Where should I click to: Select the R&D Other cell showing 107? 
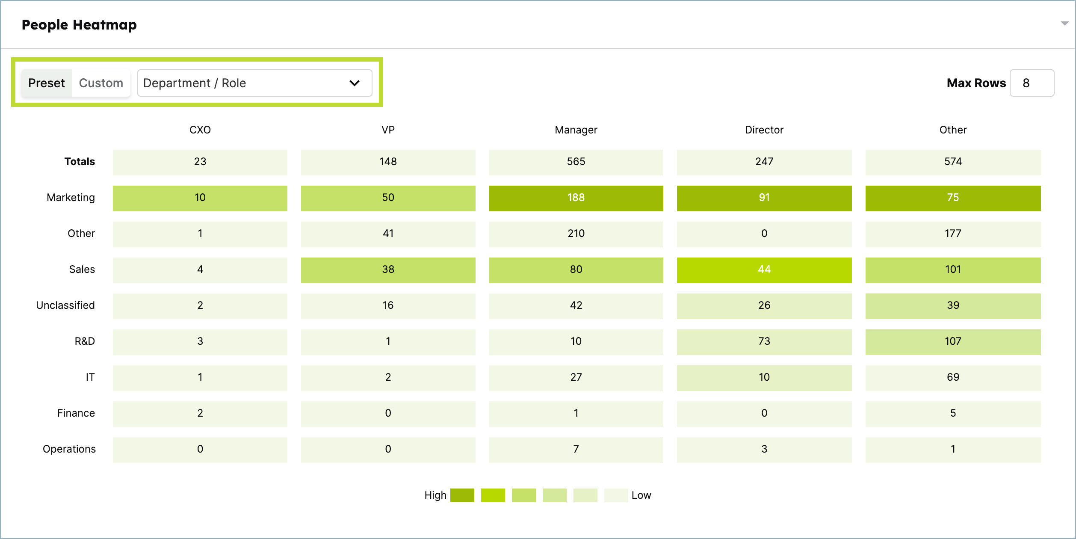(x=952, y=341)
